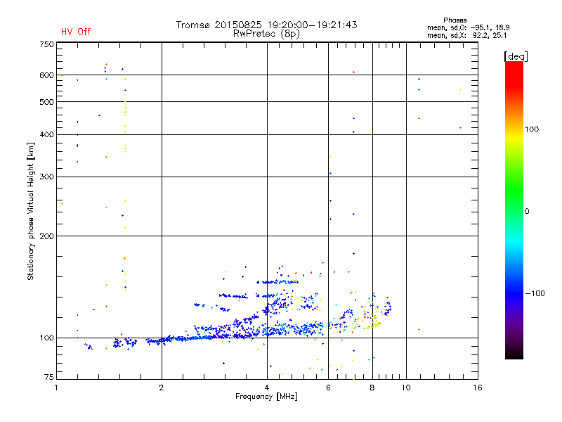Click the '[deg]' colorbar unit label
The width and height of the screenshot is (562, 422).
[x=516, y=56]
